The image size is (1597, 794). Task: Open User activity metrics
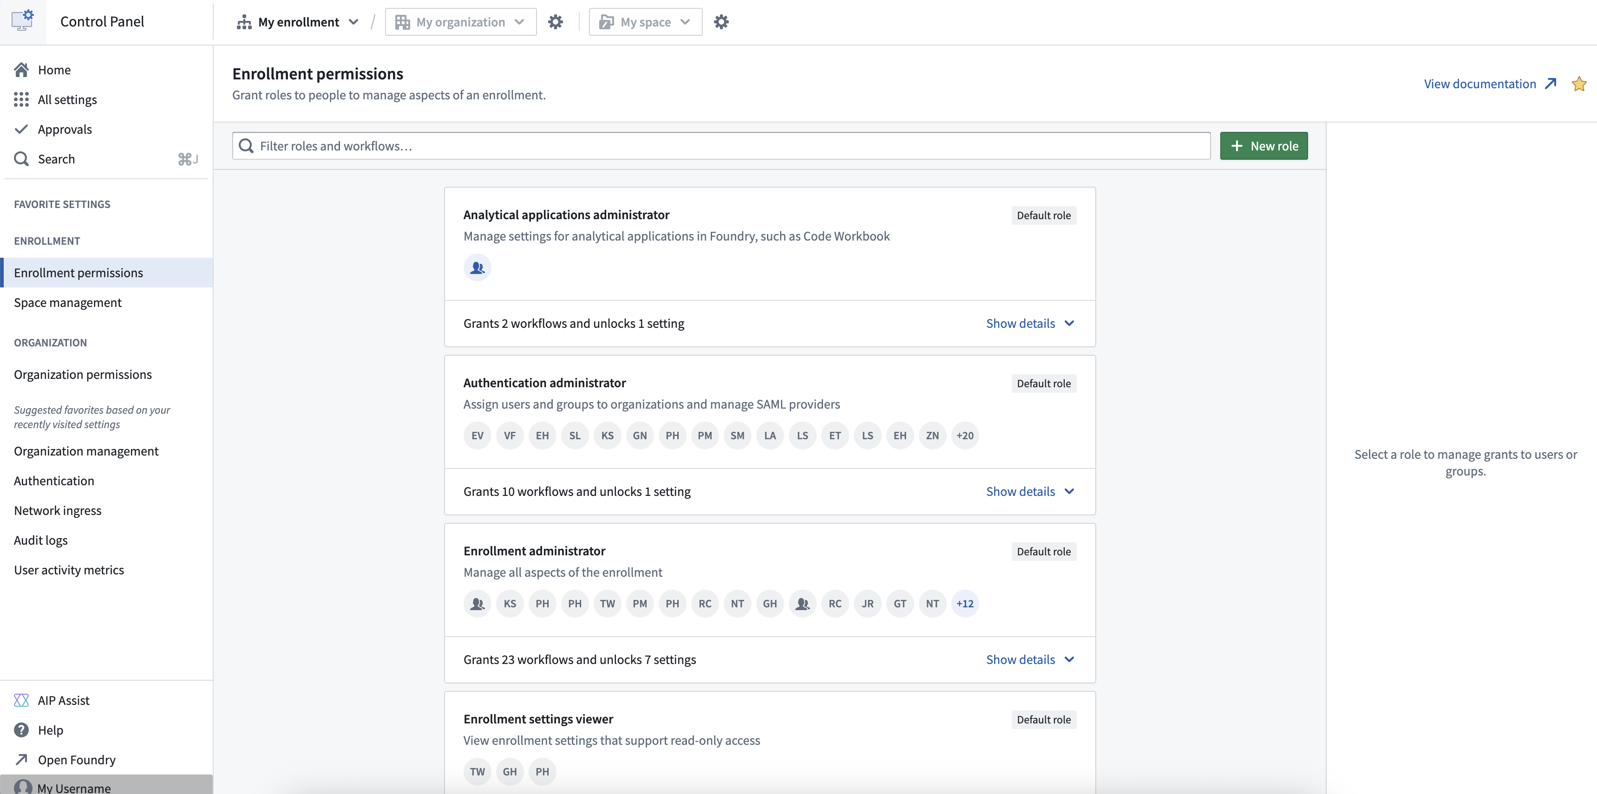coord(107,570)
